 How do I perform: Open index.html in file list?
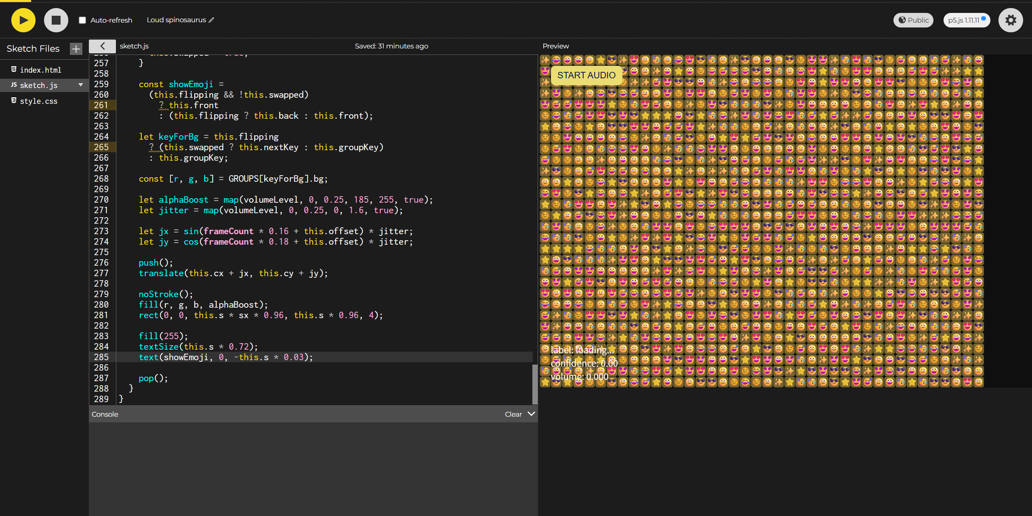(x=40, y=70)
